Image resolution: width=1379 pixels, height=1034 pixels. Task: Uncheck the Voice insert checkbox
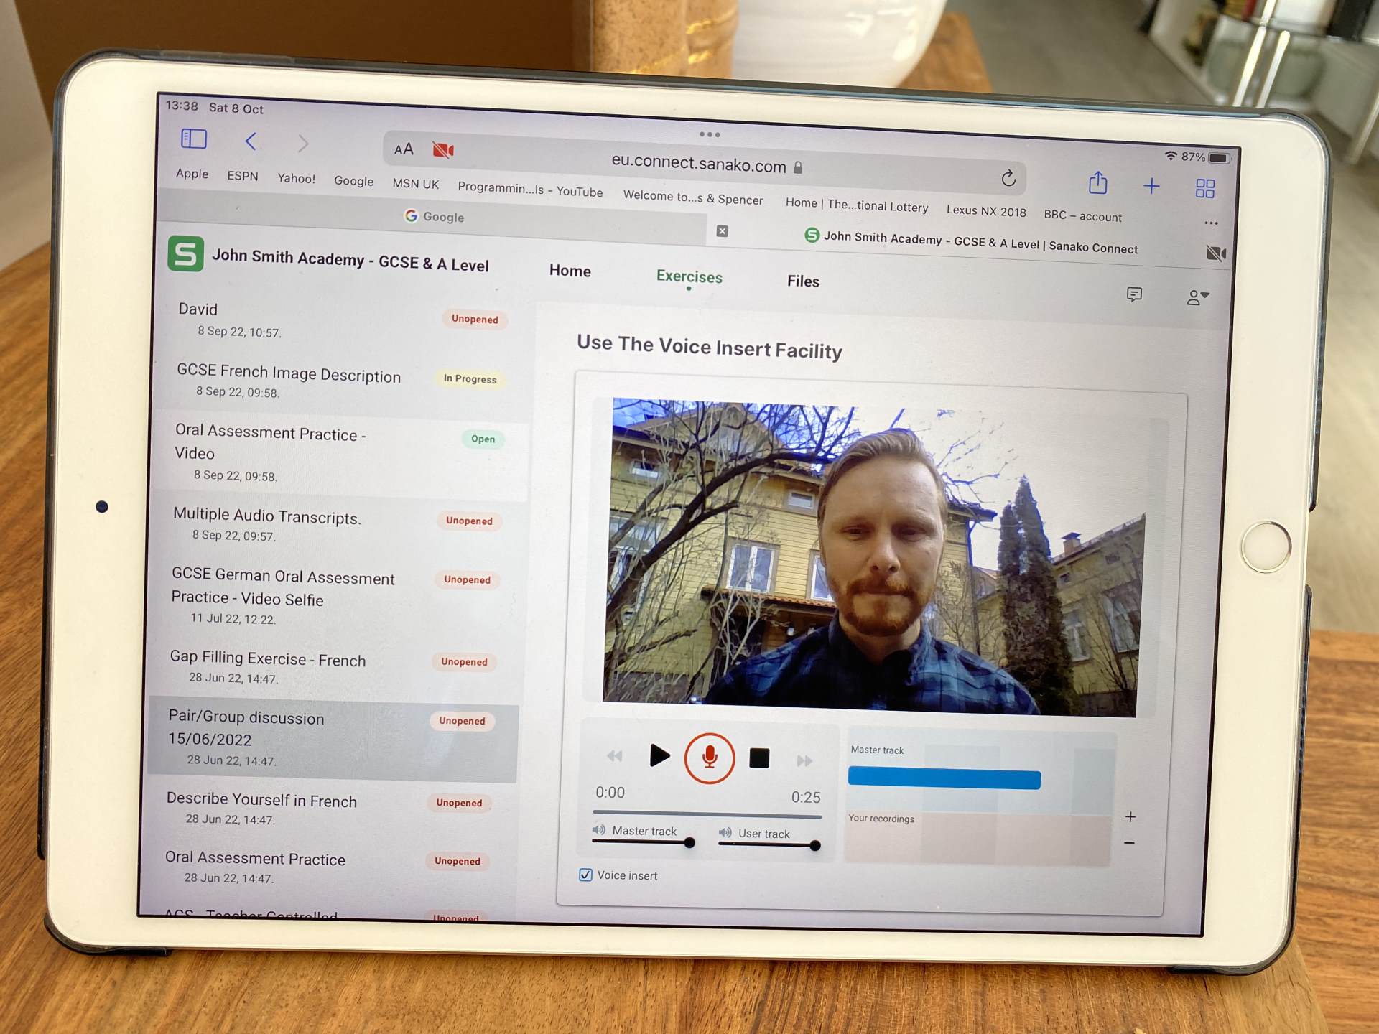click(x=585, y=875)
